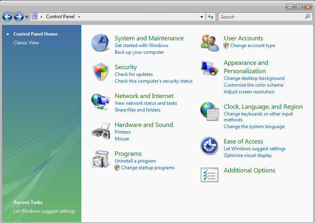This screenshot has height=223, width=315.
Task: Open Share files and folders
Action: pyautogui.click(x=137, y=110)
